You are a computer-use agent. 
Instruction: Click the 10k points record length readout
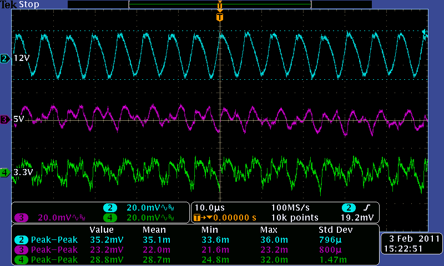coord(295,218)
